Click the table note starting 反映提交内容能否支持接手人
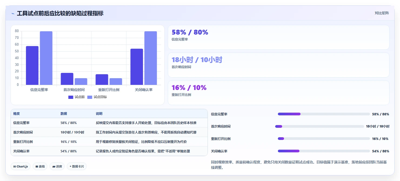This screenshot has width=400, height=181. 146,123
